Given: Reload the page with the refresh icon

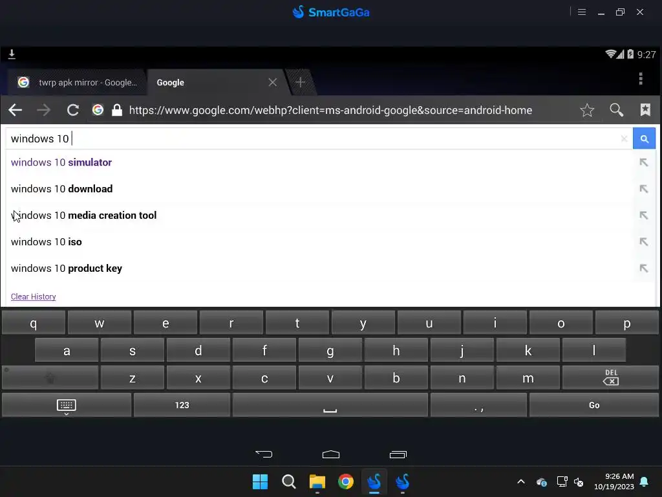Looking at the screenshot, I should point(72,110).
